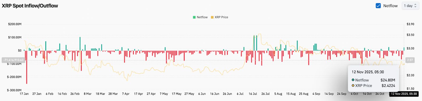
Task: Click the 12 Nov 2025, 05:30 axis marker
Action: [x=404, y=94]
